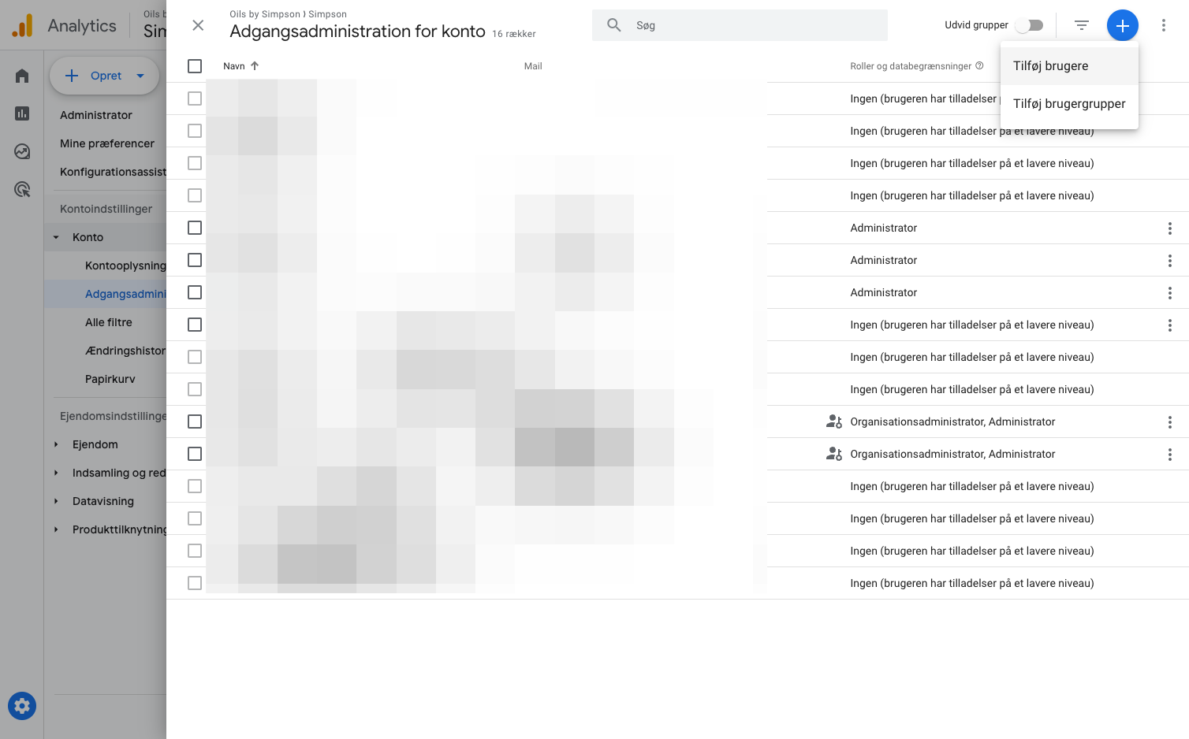Open the Admin gear icon
The width and height of the screenshot is (1189, 739).
22,706
